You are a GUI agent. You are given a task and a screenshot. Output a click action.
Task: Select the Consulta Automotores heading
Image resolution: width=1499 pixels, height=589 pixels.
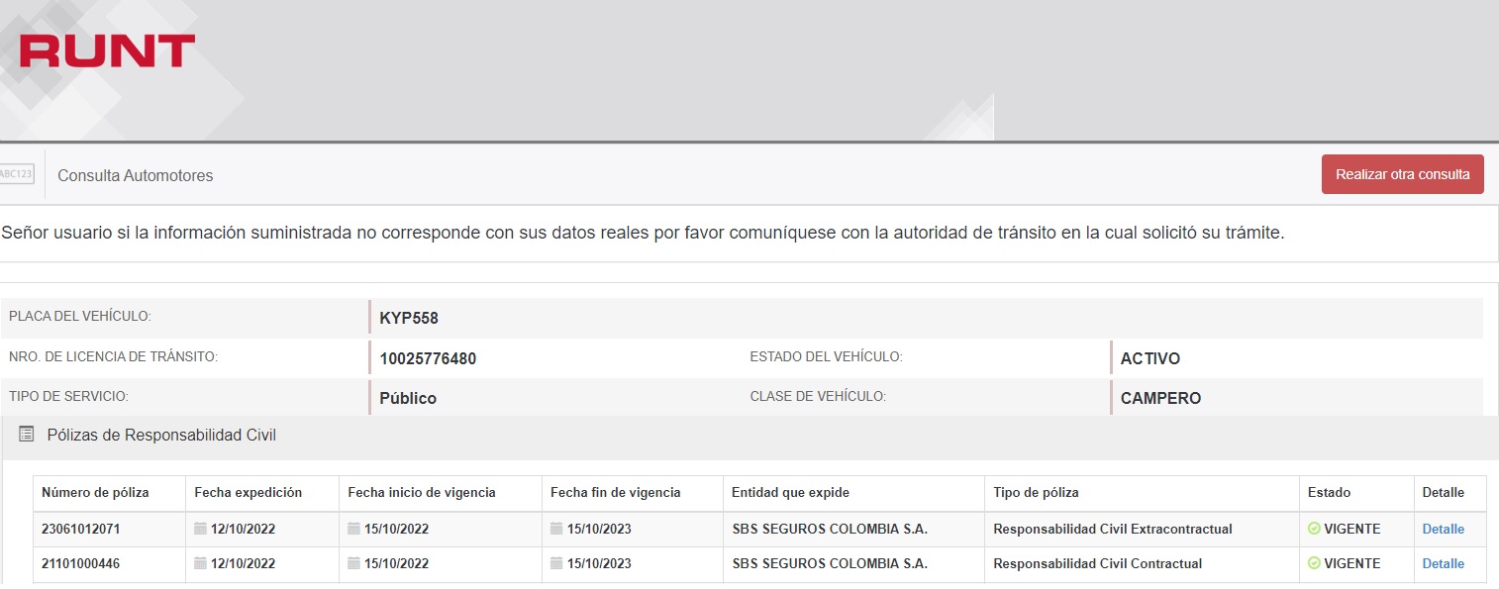[x=136, y=175]
